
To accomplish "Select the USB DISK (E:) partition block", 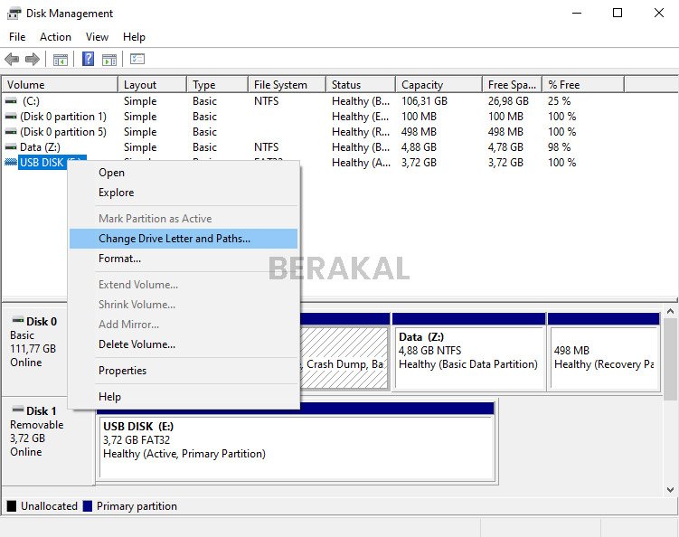I will (297, 442).
